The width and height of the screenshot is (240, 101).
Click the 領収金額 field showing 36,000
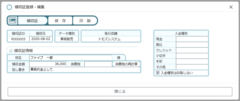pyautogui.click(x=48, y=64)
